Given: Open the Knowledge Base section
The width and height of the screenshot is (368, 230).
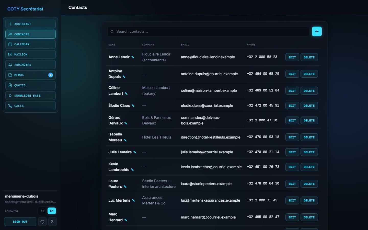Looking at the screenshot, I should point(30,96).
